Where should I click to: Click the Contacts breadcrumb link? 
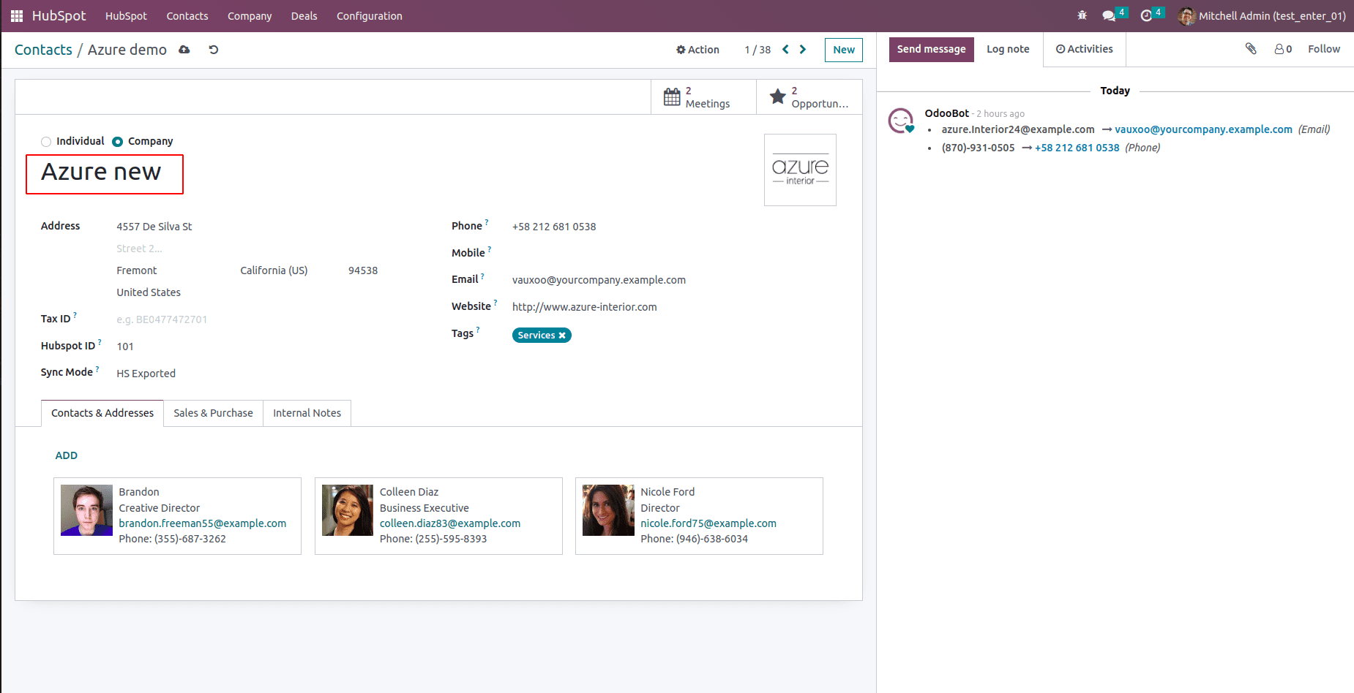pyautogui.click(x=43, y=50)
